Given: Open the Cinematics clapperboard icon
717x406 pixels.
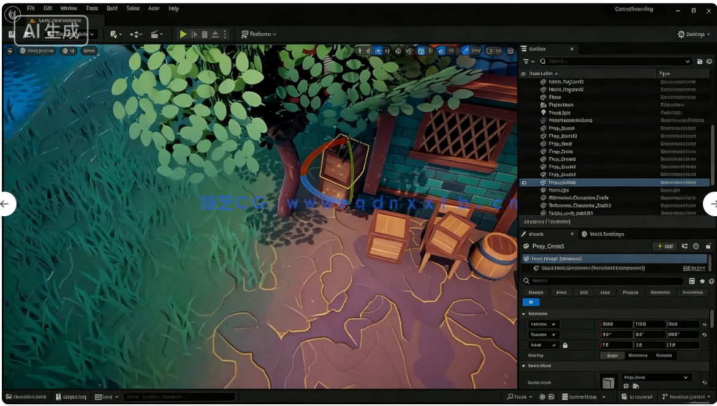Looking at the screenshot, I should coord(156,34).
